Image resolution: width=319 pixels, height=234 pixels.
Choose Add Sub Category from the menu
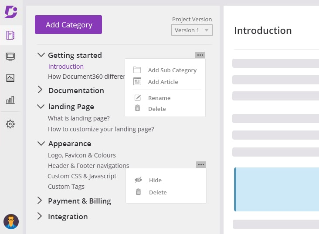(172, 70)
